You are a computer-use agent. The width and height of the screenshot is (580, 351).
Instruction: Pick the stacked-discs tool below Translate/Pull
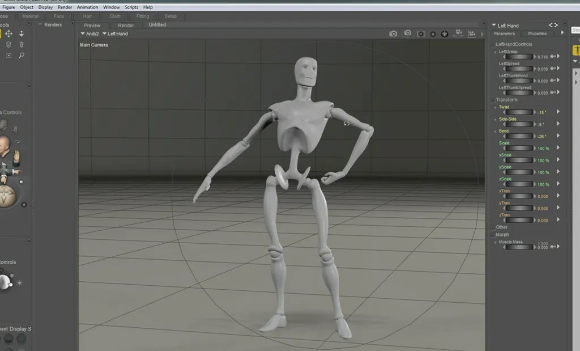8,44
